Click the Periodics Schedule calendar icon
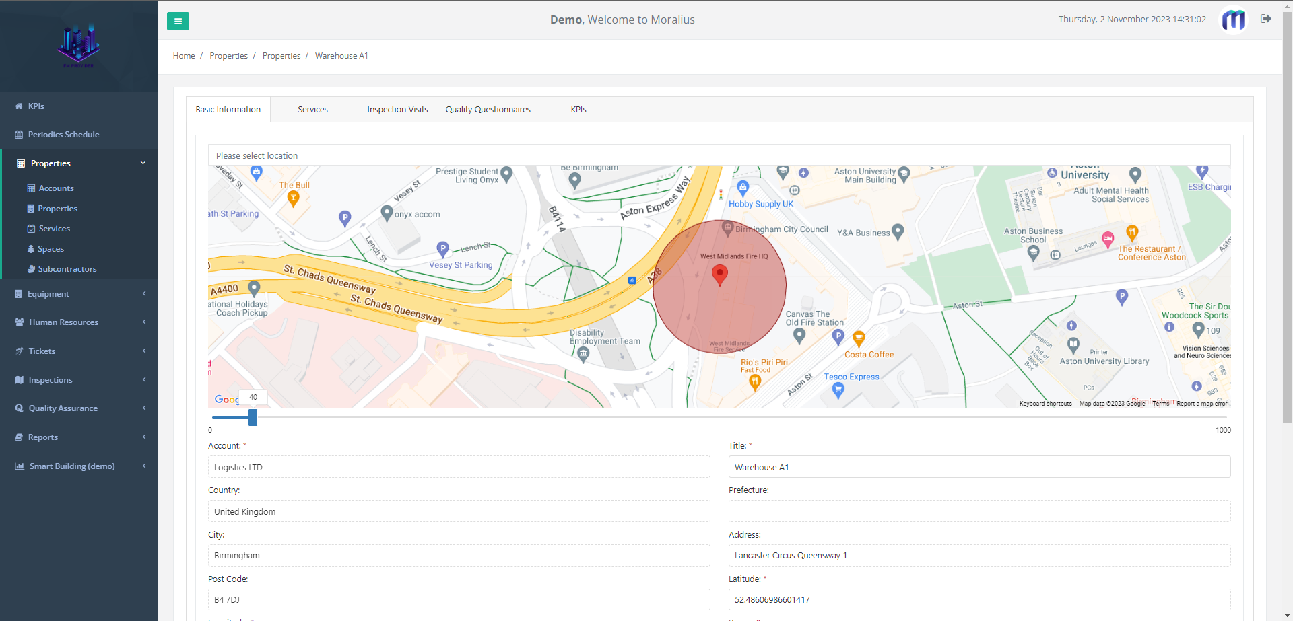 click(x=19, y=135)
